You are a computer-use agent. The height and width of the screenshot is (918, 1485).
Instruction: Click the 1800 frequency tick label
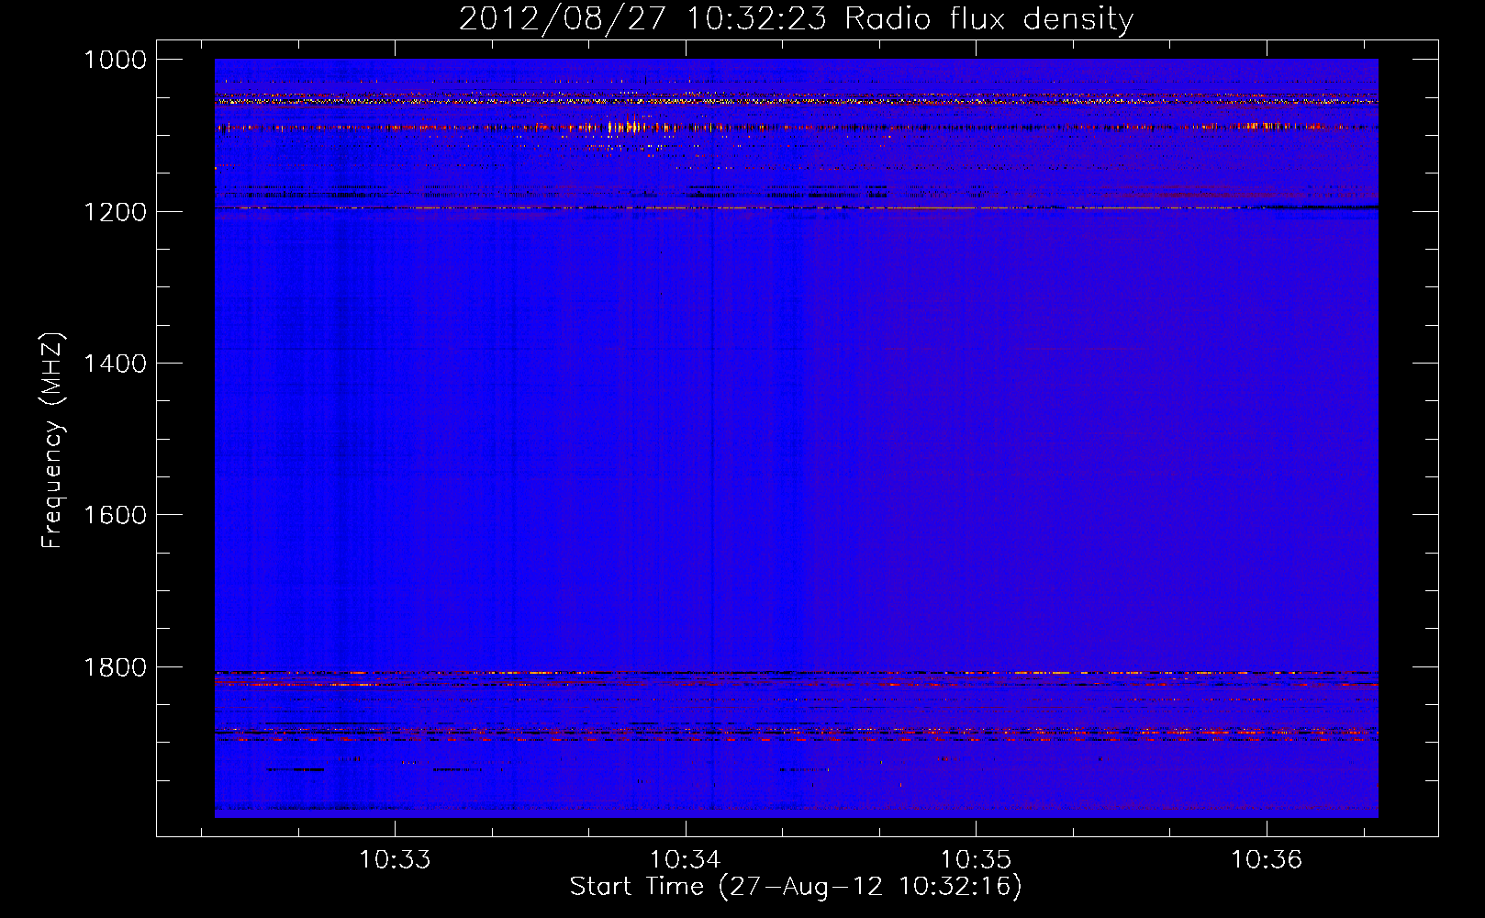point(115,667)
